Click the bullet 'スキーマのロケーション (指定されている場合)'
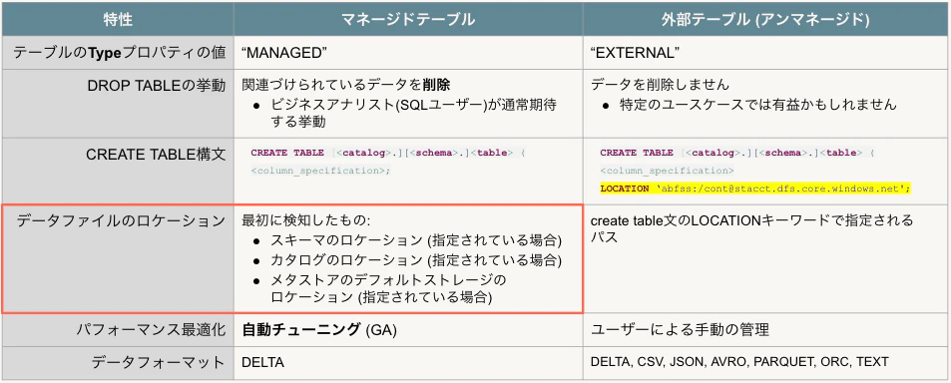Viewport: 951px width, 383px height. pyautogui.click(x=408, y=240)
